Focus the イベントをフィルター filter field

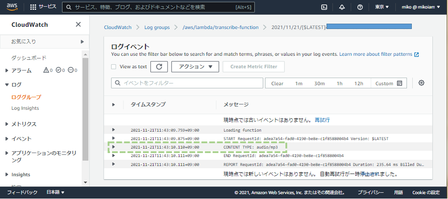click(x=187, y=83)
